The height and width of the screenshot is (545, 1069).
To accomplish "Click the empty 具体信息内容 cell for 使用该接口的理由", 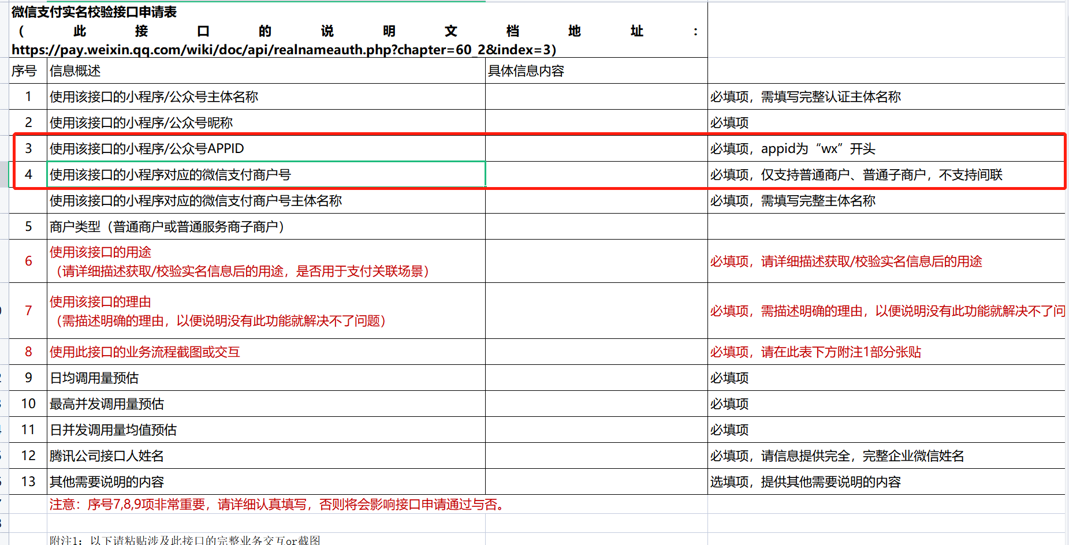I will click(x=596, y=311).
